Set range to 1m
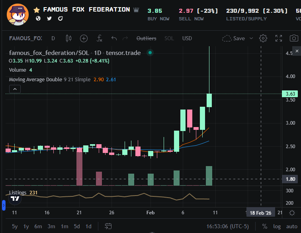 click(x=64, y=227)
